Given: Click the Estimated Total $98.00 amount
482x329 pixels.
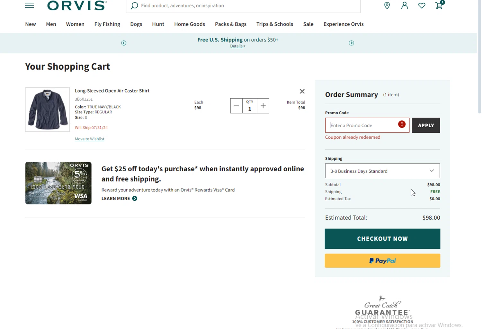Looking at the screenshot, I should click(431, 218).
